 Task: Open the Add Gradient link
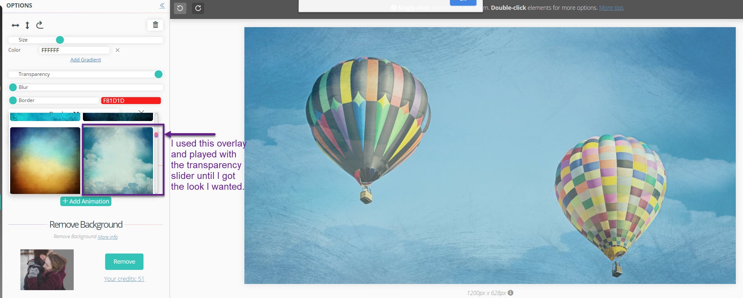(x=86, y=60)
